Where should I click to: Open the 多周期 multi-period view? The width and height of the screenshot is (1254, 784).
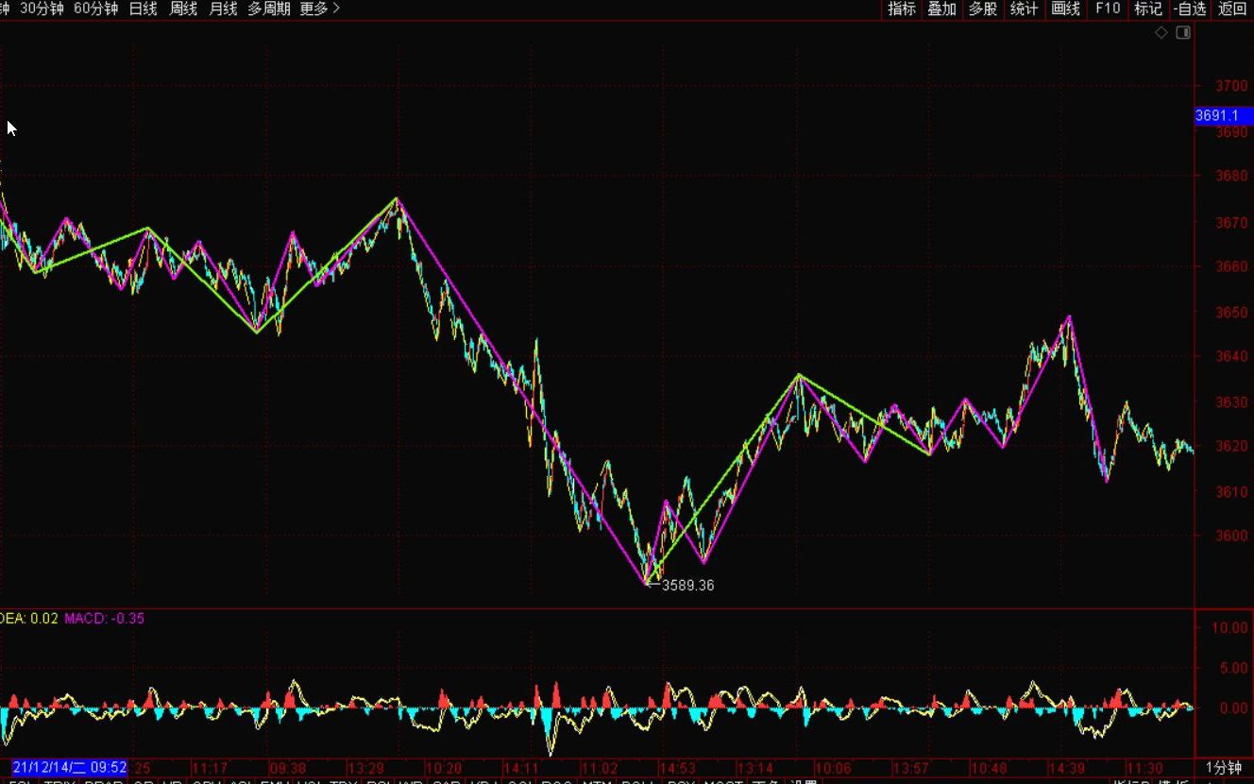pyautogui.click(x=269, y=9)
